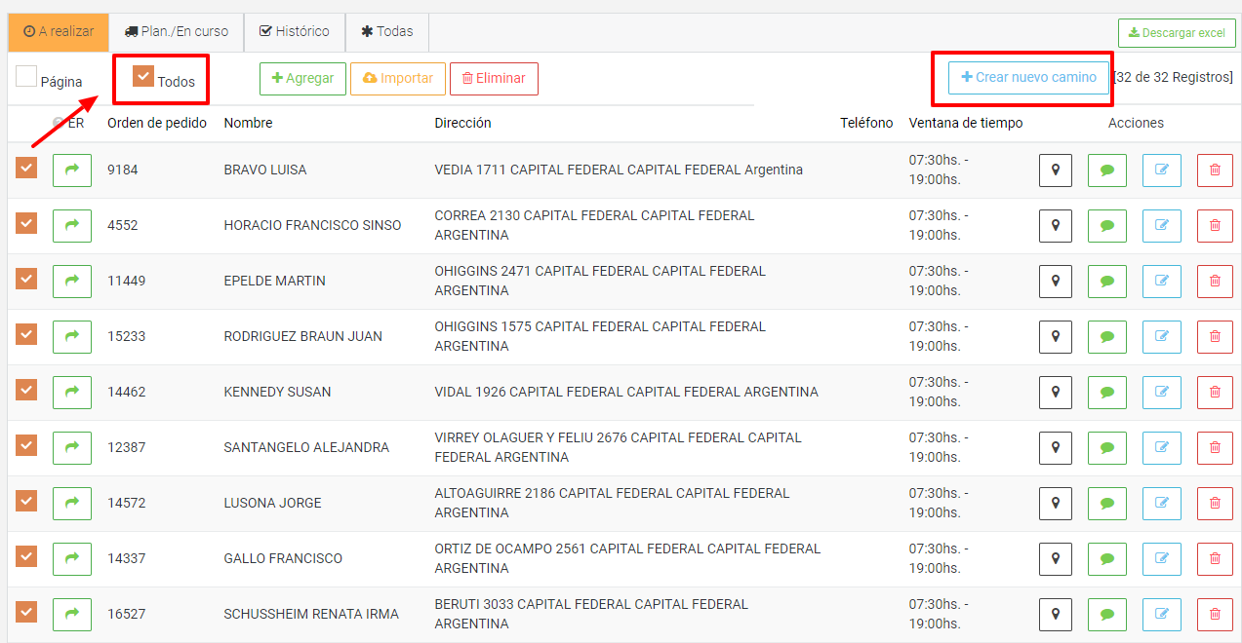Uncheck the row for order 4552
The width and height of the screenshot is (1242, 643).
26,224
